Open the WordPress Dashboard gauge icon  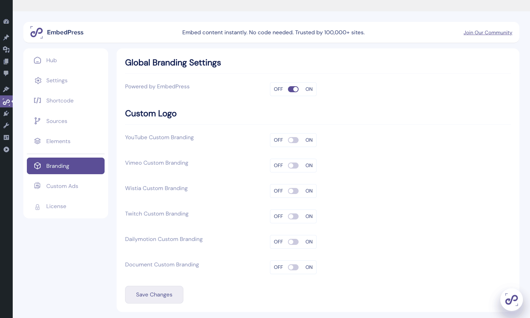click(6, 22)
